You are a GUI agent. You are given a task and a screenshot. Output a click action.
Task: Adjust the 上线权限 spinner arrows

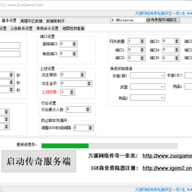[x=71, y=92]
